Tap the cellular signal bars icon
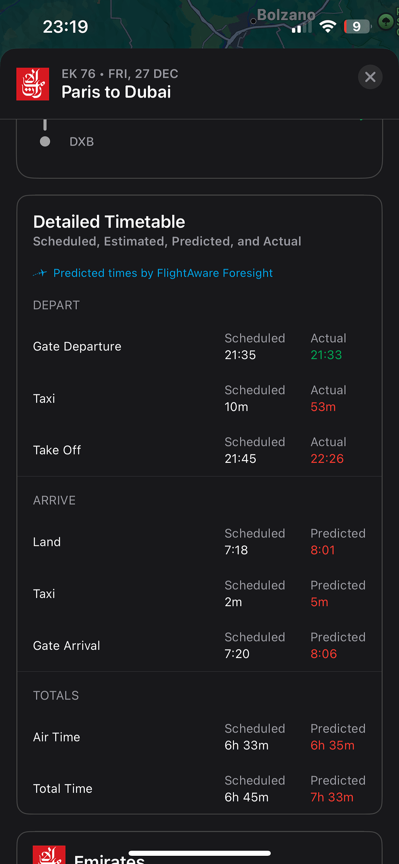Viewport: 399px width, 864px height. (302, 27)
